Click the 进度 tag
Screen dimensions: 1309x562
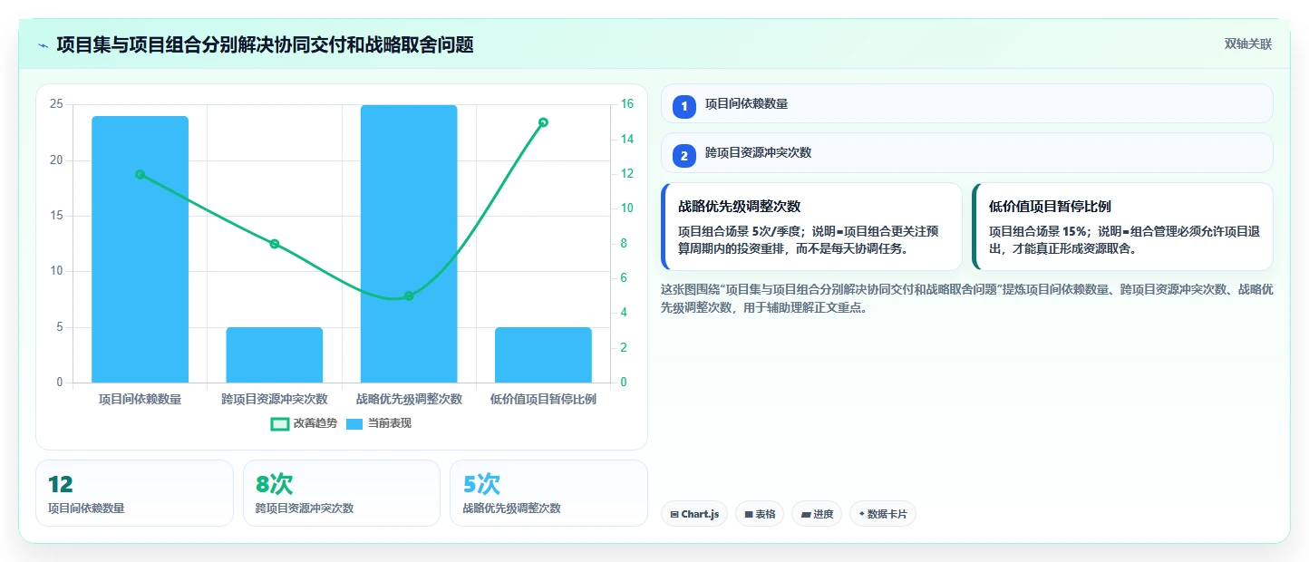[817, 514]
